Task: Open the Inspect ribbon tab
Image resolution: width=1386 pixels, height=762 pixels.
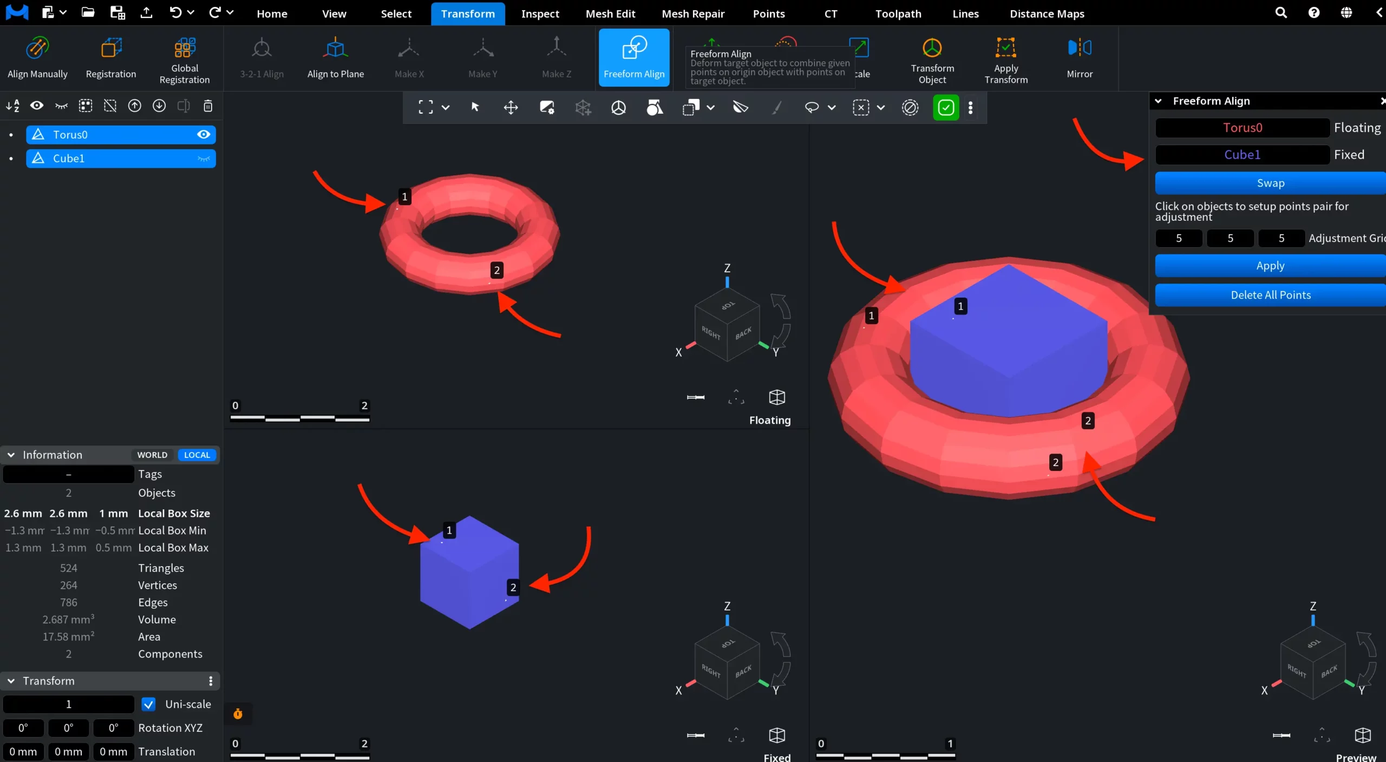Action: point(540,14)
